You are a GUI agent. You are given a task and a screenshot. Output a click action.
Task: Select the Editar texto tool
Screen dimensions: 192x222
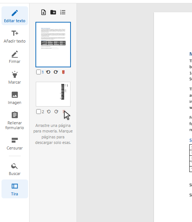click(15, 16)
